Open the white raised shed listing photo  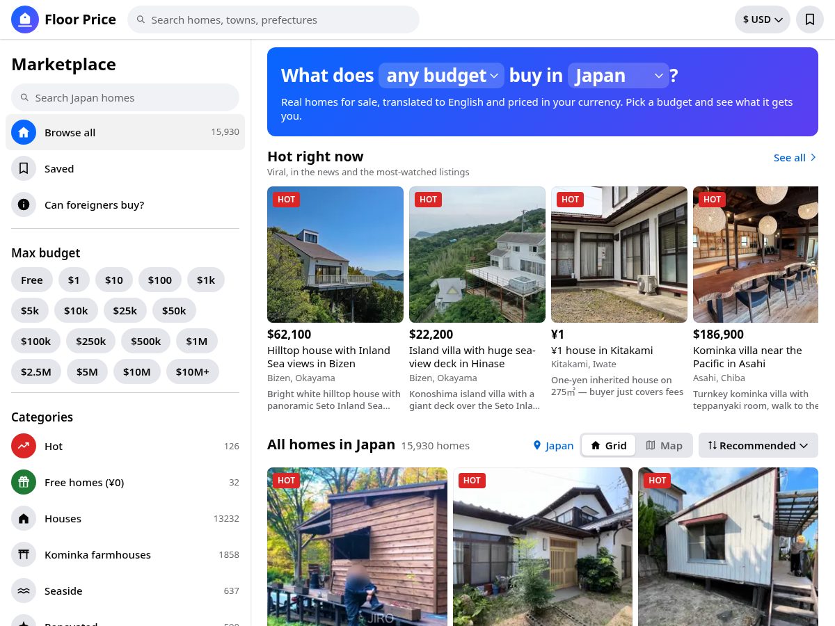(x=728, y=547)
